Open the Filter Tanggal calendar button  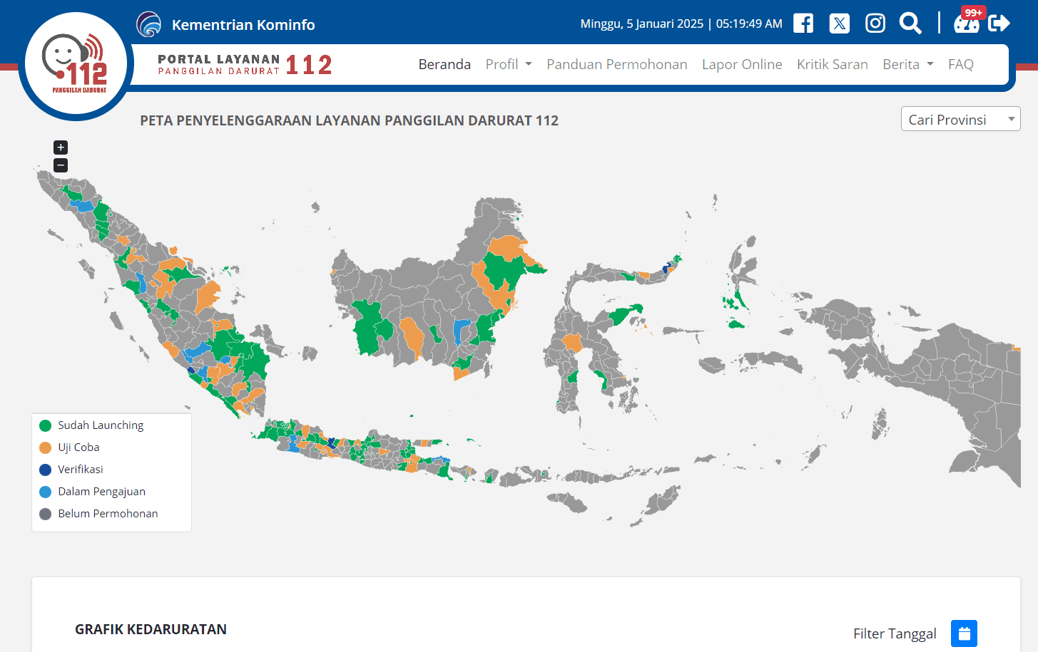point(963,633)
